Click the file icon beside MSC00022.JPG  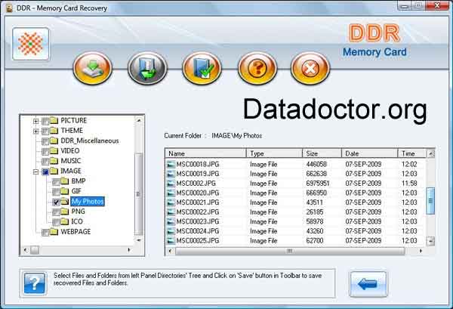point(171,212)
